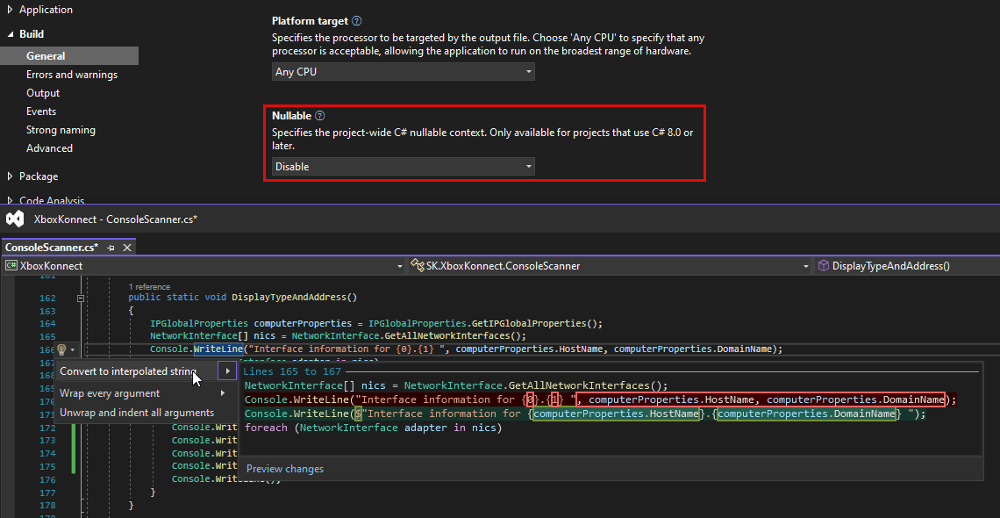This screenshot has width=1000, height=518.
Task: Expand the Application section
Action: pos(10,9)
